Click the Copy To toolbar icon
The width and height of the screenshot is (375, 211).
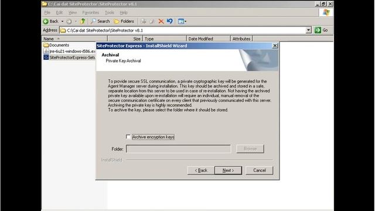(152, 22)
